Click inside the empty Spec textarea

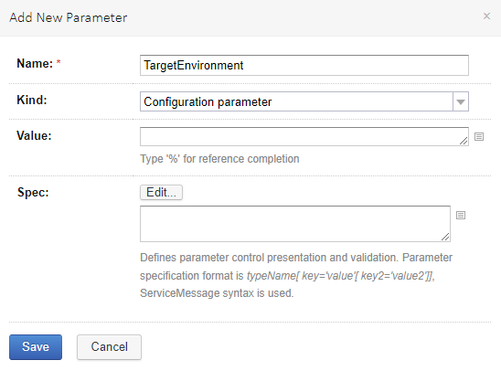(295, 224)
